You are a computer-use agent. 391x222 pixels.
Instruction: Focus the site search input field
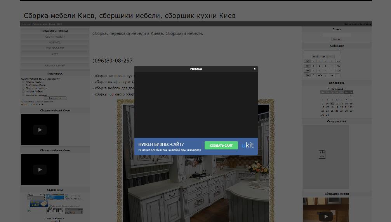(337, 35)
